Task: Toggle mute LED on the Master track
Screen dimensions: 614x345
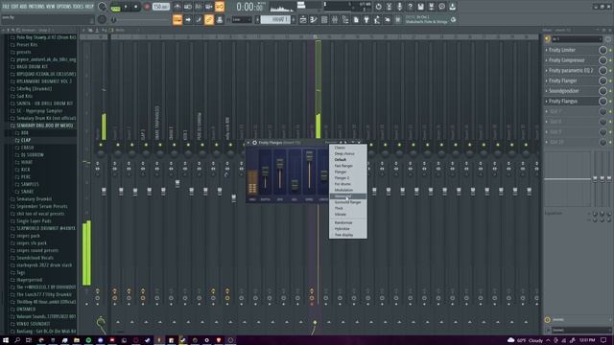Action: coord(101,145)
